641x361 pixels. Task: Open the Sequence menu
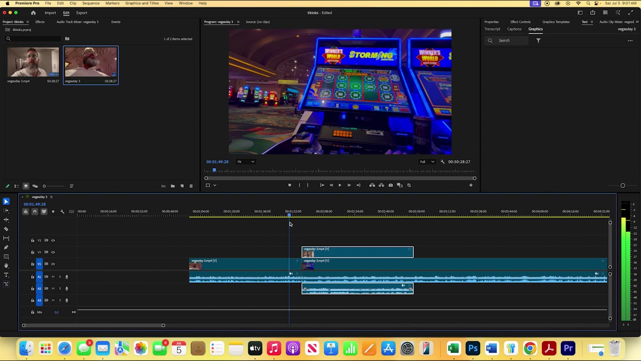click(91, 3)
